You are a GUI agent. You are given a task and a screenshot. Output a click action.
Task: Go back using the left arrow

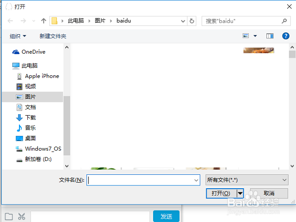tap(10, 21)
